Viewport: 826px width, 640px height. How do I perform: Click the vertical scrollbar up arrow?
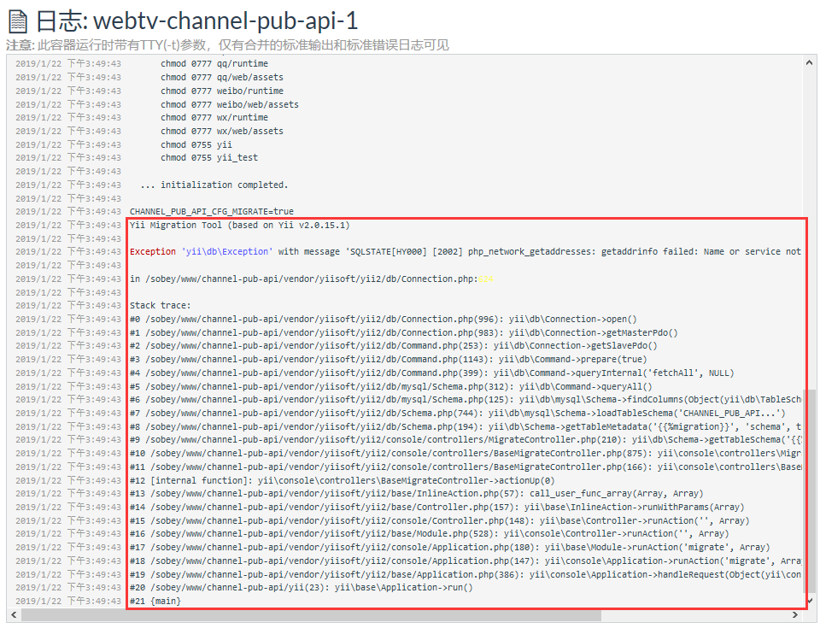pyautogui.click(x=810, y=62)
